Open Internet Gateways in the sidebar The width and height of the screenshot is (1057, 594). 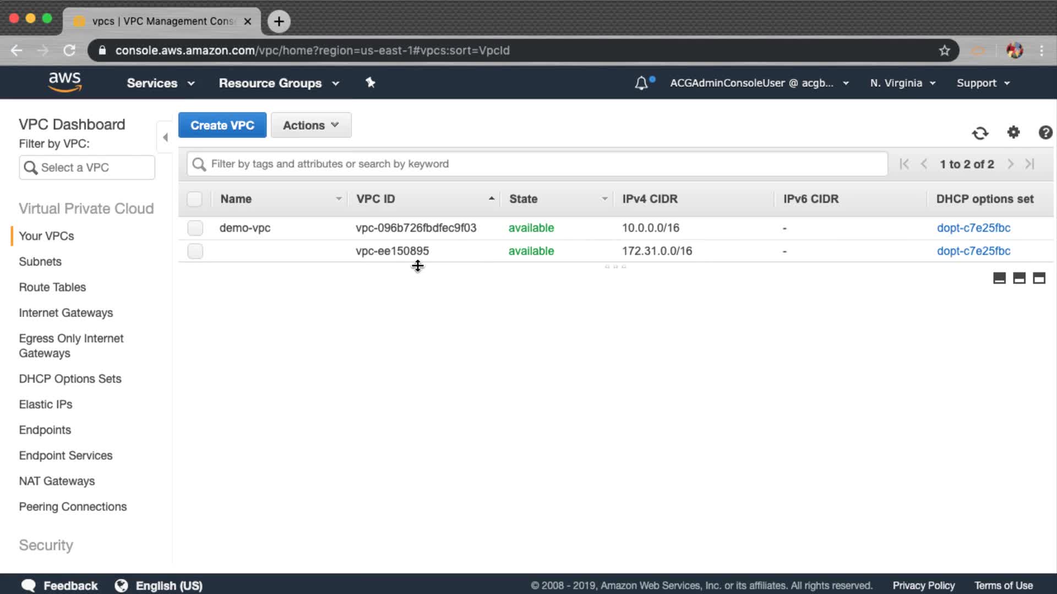(66, 313)
